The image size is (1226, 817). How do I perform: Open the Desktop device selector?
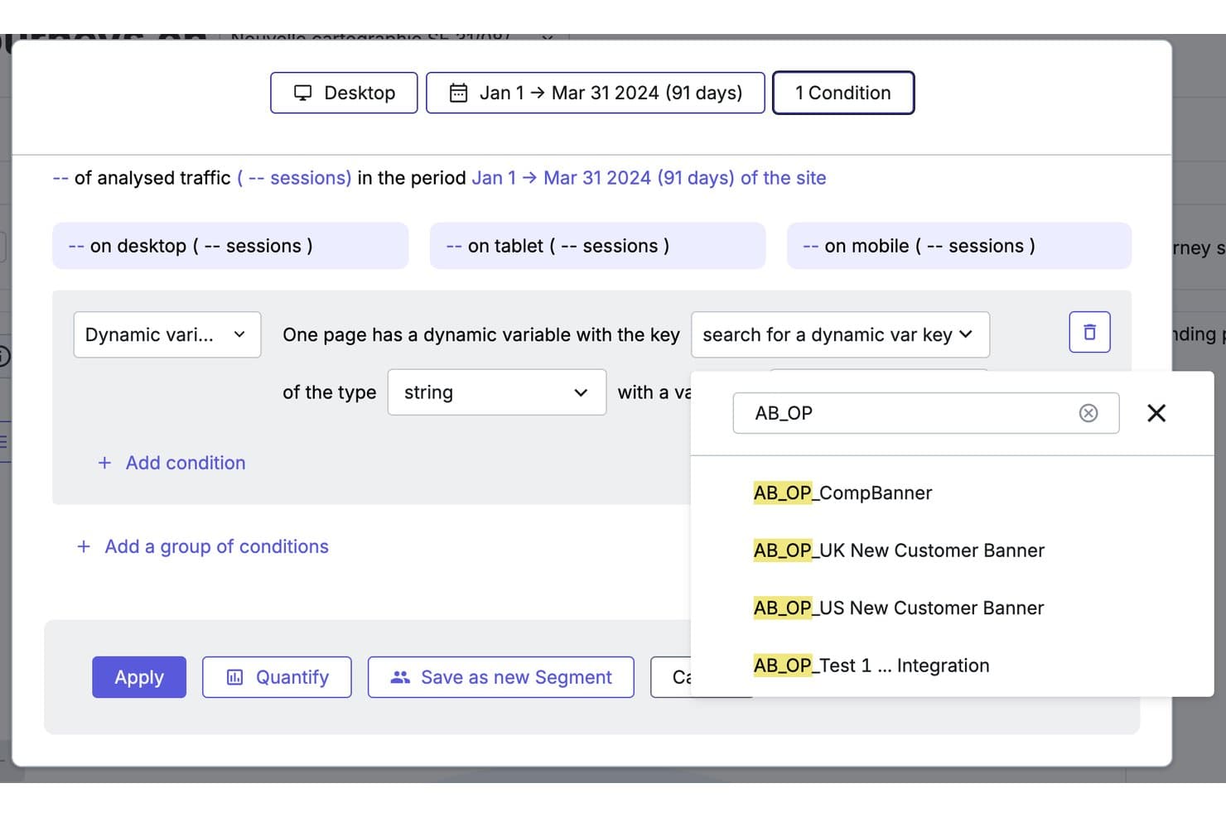point(344,93)
